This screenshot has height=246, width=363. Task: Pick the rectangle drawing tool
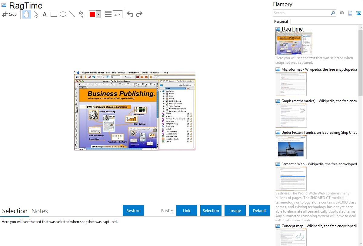point(54,14)
